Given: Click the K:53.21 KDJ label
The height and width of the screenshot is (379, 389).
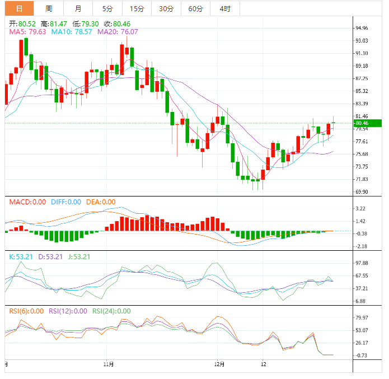Looking at the screenshot, I should point(20,257).
